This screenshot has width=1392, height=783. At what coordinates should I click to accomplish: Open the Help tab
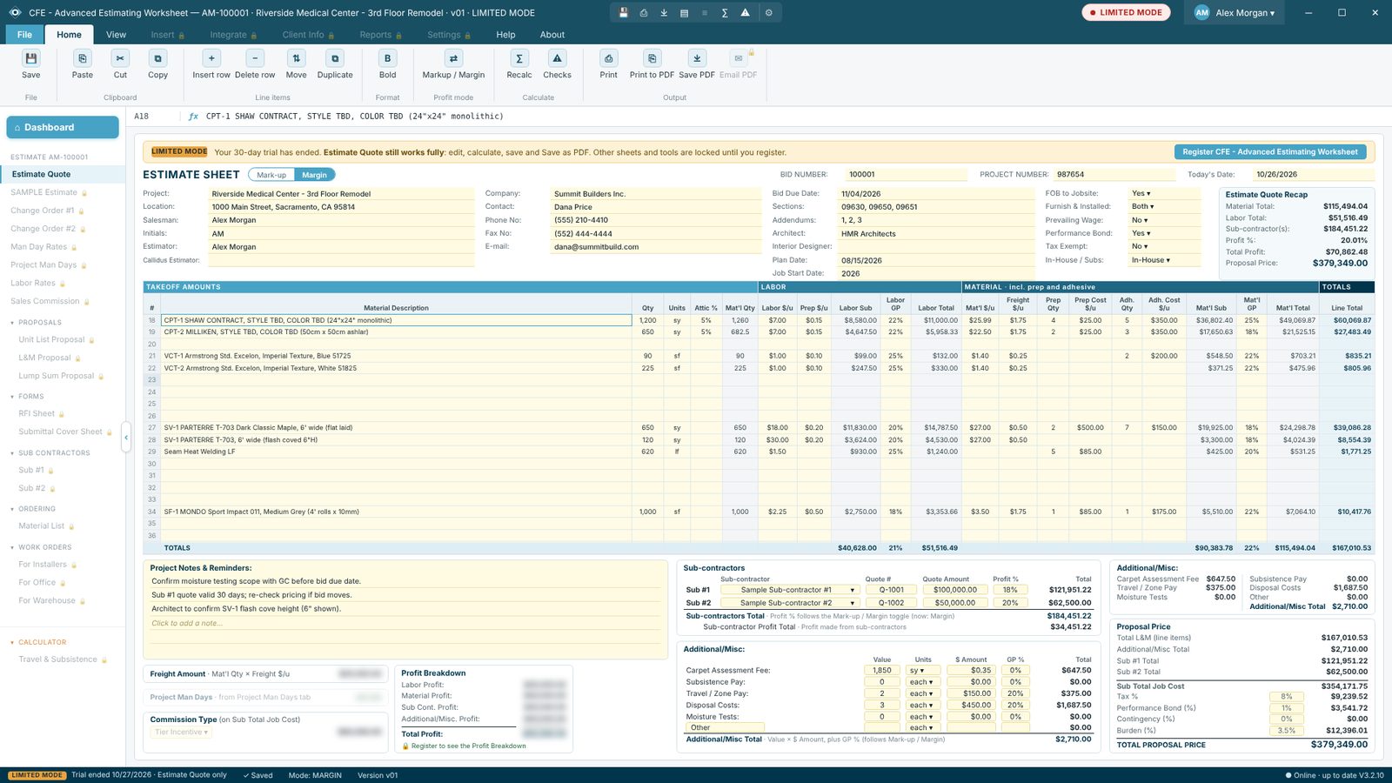(x=505, y=35)
